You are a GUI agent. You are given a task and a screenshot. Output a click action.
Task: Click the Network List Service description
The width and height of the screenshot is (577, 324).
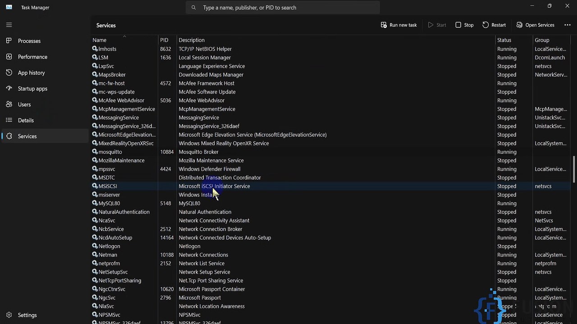tap(201, 263)
